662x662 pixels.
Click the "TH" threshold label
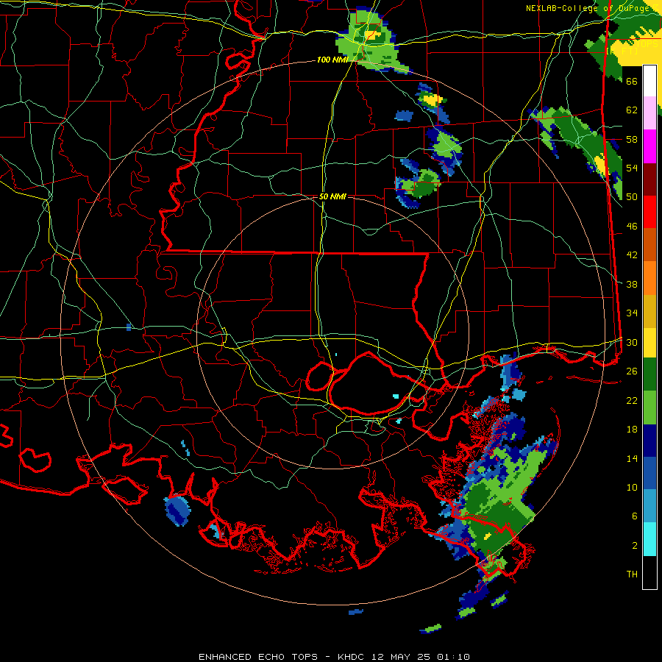pyautogui.click(x=632, y=574)
